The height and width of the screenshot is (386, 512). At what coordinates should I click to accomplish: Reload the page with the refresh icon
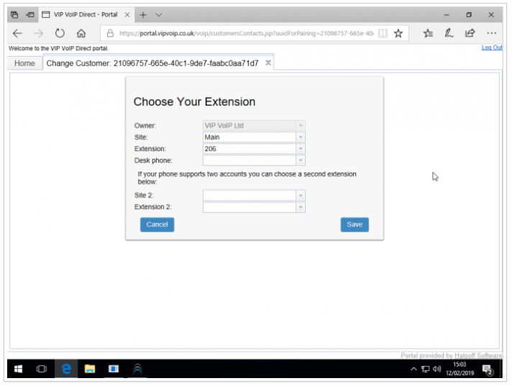[60, 33]
